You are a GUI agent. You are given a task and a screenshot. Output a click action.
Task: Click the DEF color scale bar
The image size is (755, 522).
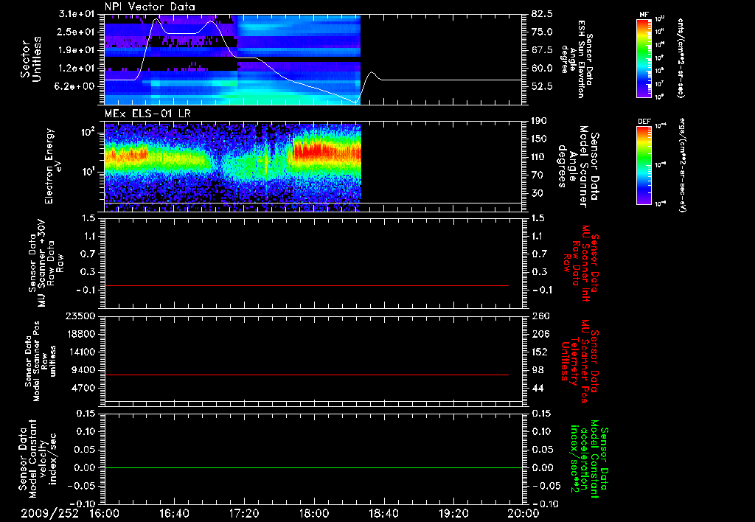(644, 165)
